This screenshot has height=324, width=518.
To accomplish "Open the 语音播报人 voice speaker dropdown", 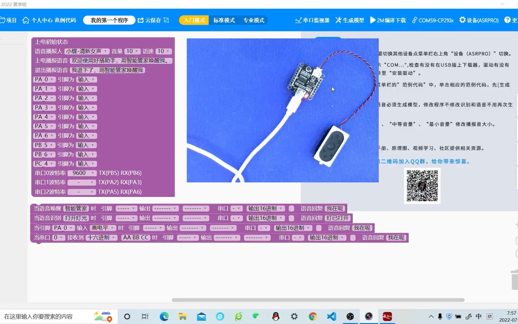I will [x=87, y=51].
